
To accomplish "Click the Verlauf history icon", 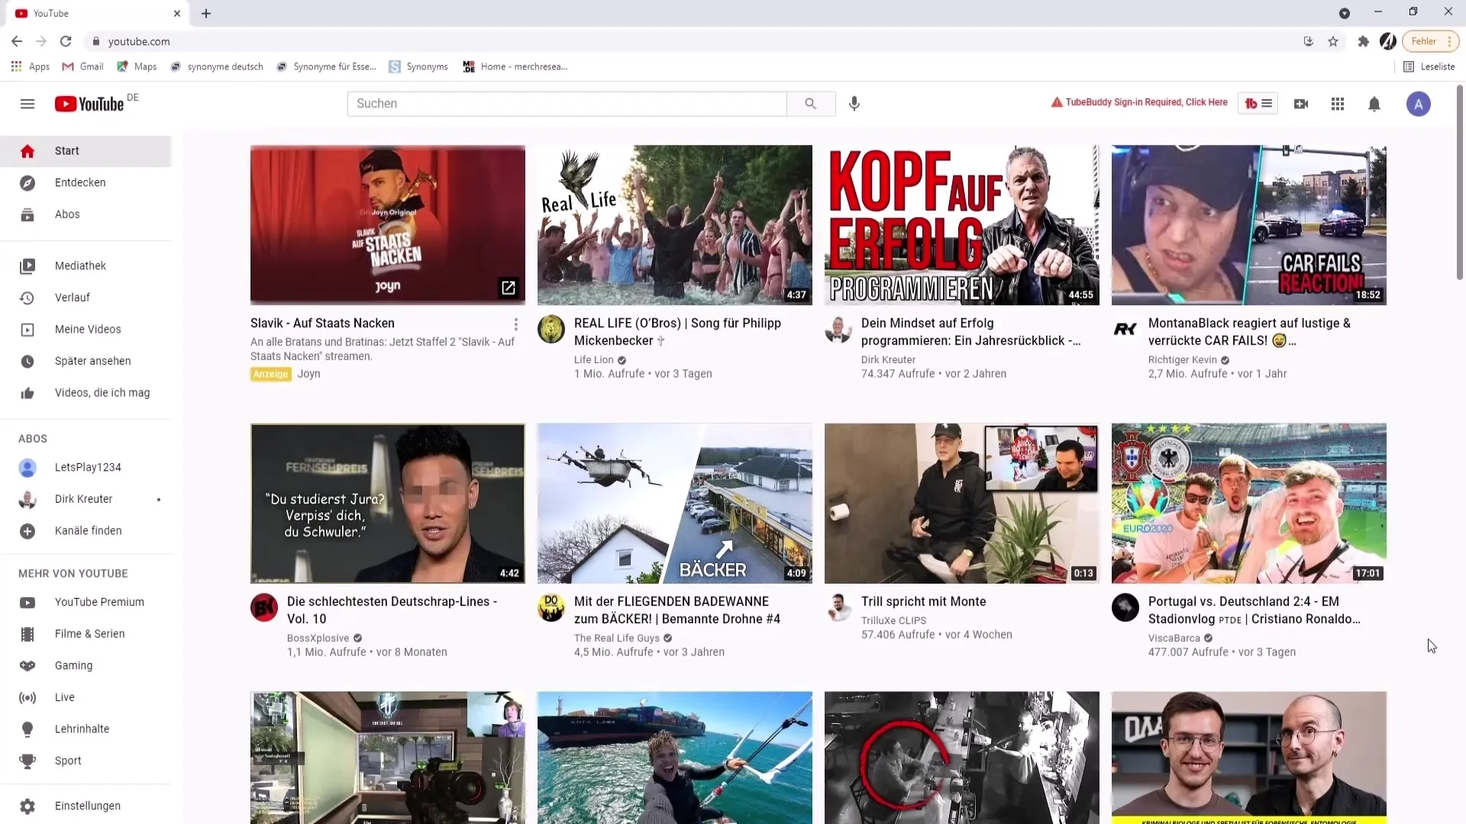I will click(x=27, y=298).
